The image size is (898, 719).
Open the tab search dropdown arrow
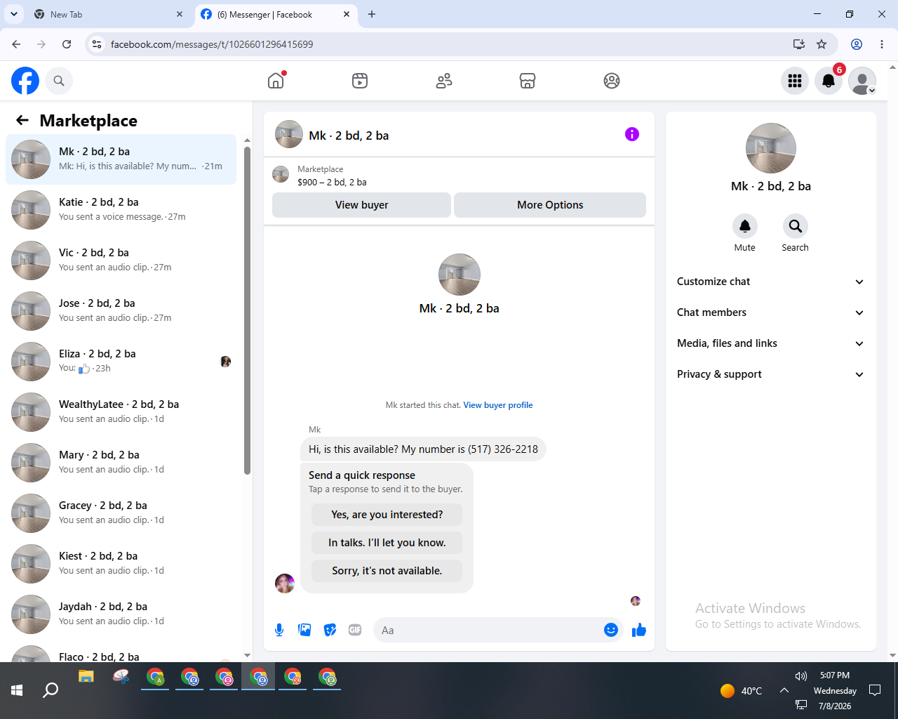13,14
